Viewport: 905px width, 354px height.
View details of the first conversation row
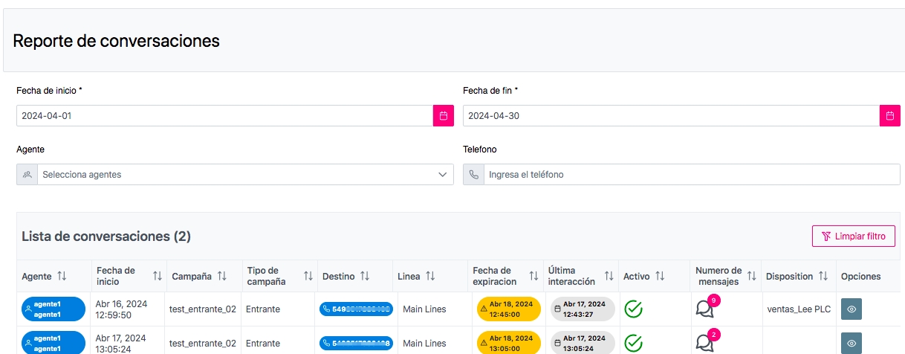(x=852, y=309)
